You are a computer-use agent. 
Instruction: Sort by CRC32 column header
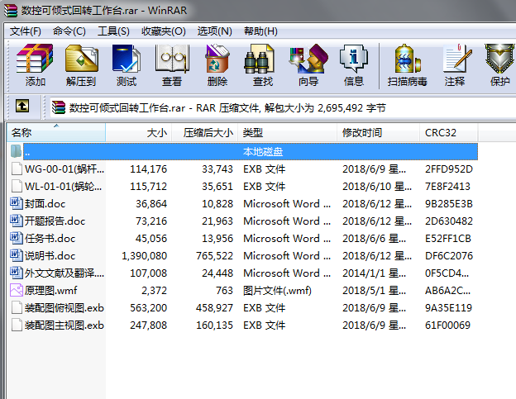(x=449, y=132)
